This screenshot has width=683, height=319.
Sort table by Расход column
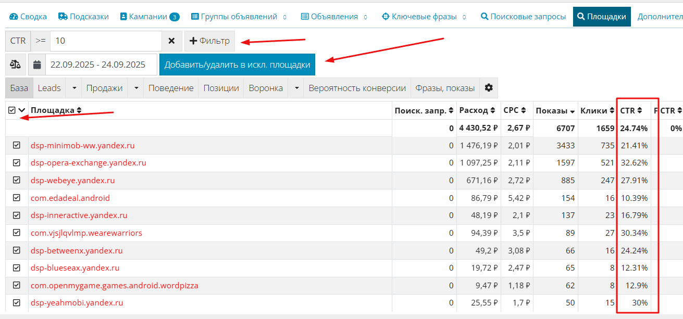pyautogui.click(x=477, y=110)
